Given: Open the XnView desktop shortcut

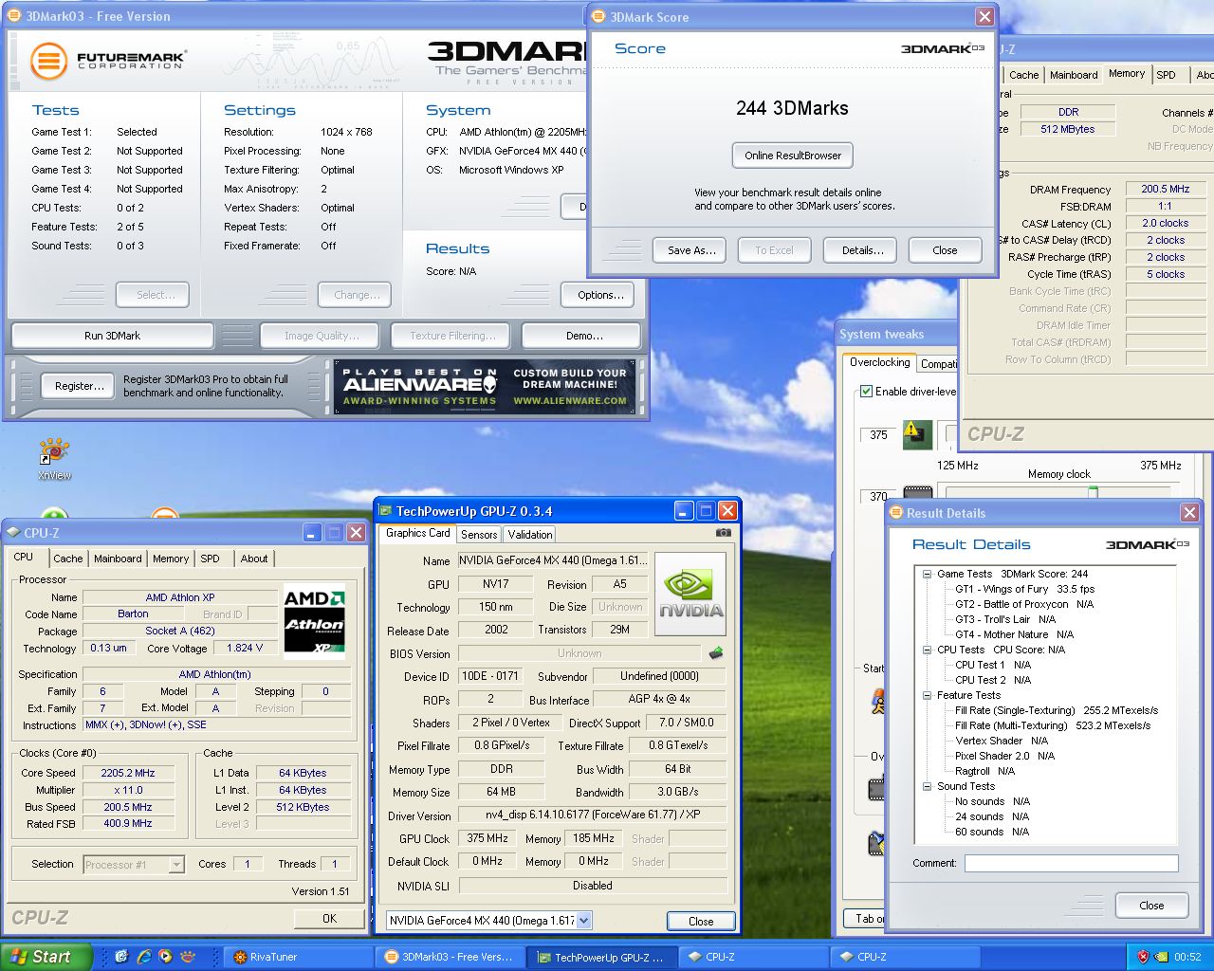Looking at the screenshot, I should tap(54, 458).
